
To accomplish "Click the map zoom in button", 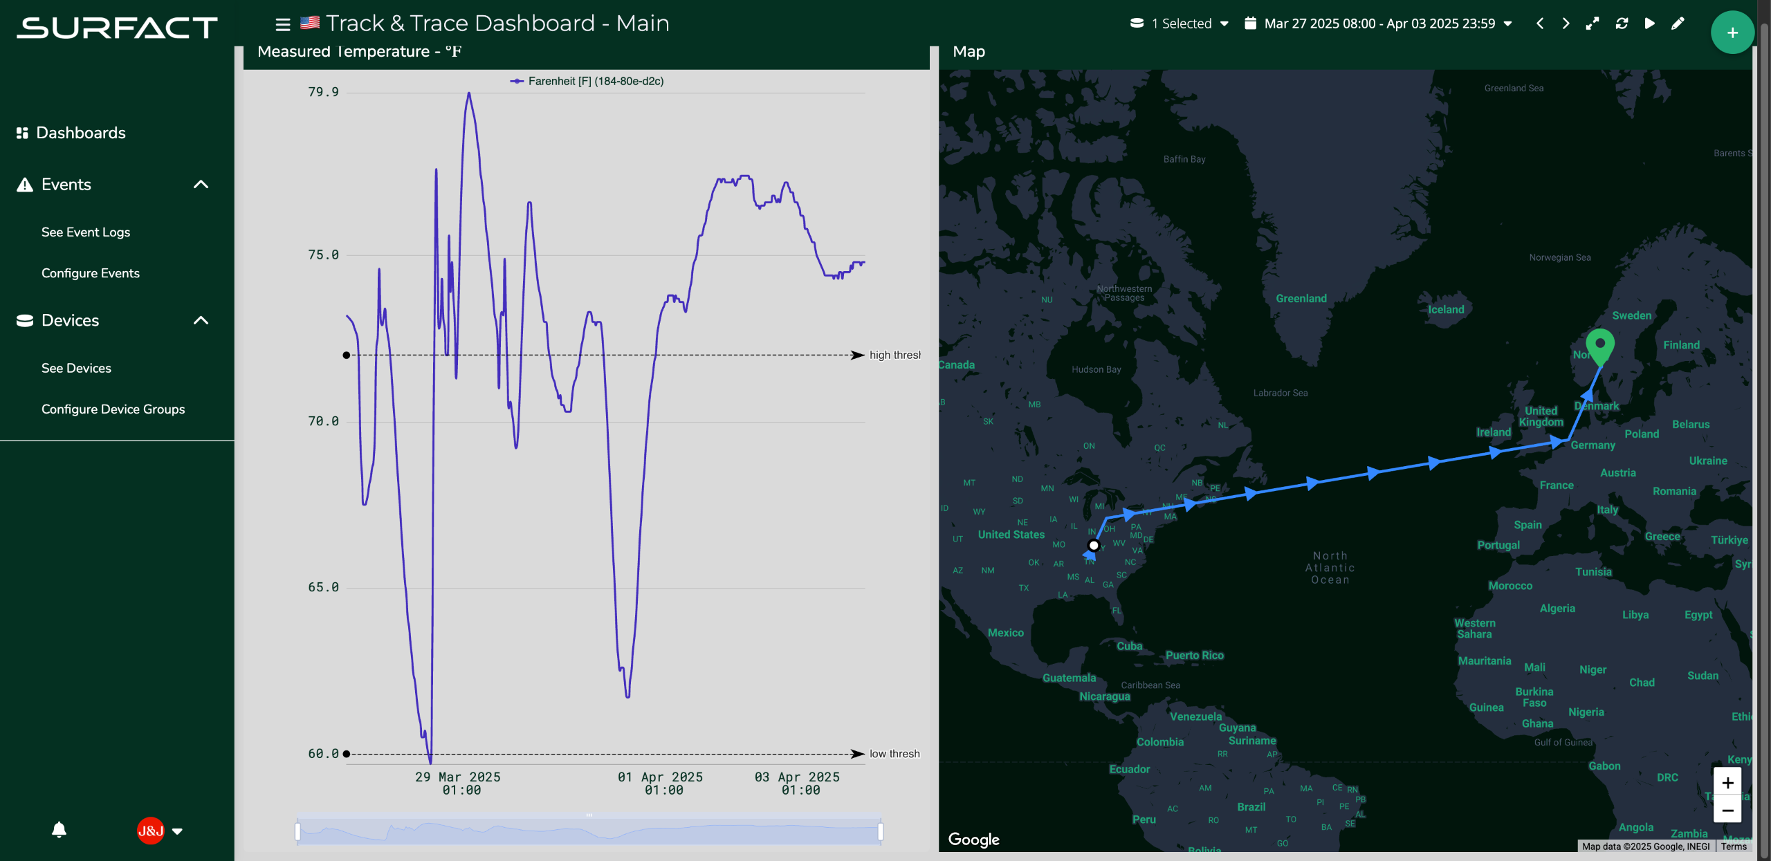I will click(x=1727, y=782).
